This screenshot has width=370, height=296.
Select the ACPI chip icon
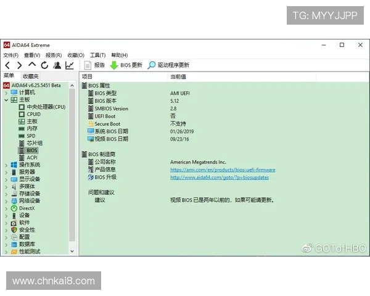[x=22, y=158]
